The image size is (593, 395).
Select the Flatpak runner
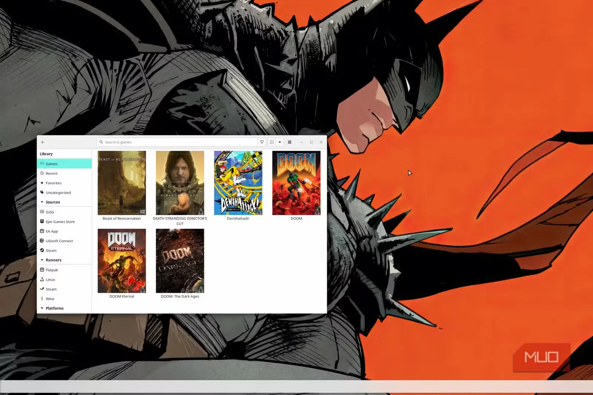(x=64, y=270)
